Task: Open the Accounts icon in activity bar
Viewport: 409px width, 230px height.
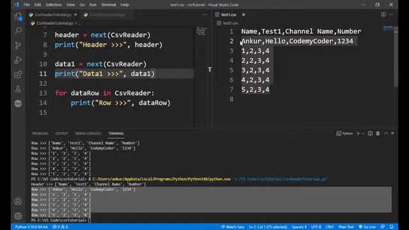Action: (x=18, y=202)
